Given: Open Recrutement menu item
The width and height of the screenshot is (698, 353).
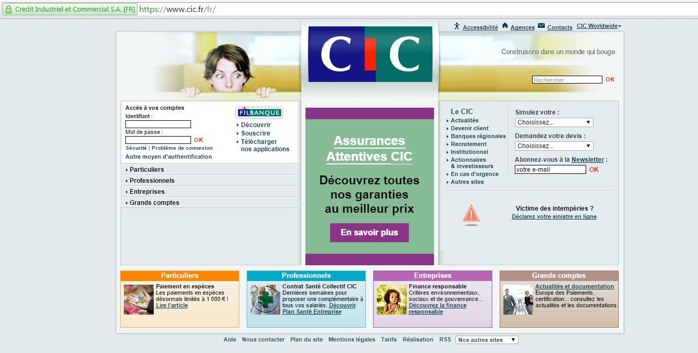Looking at the screenshot, I should click(469, 144).
